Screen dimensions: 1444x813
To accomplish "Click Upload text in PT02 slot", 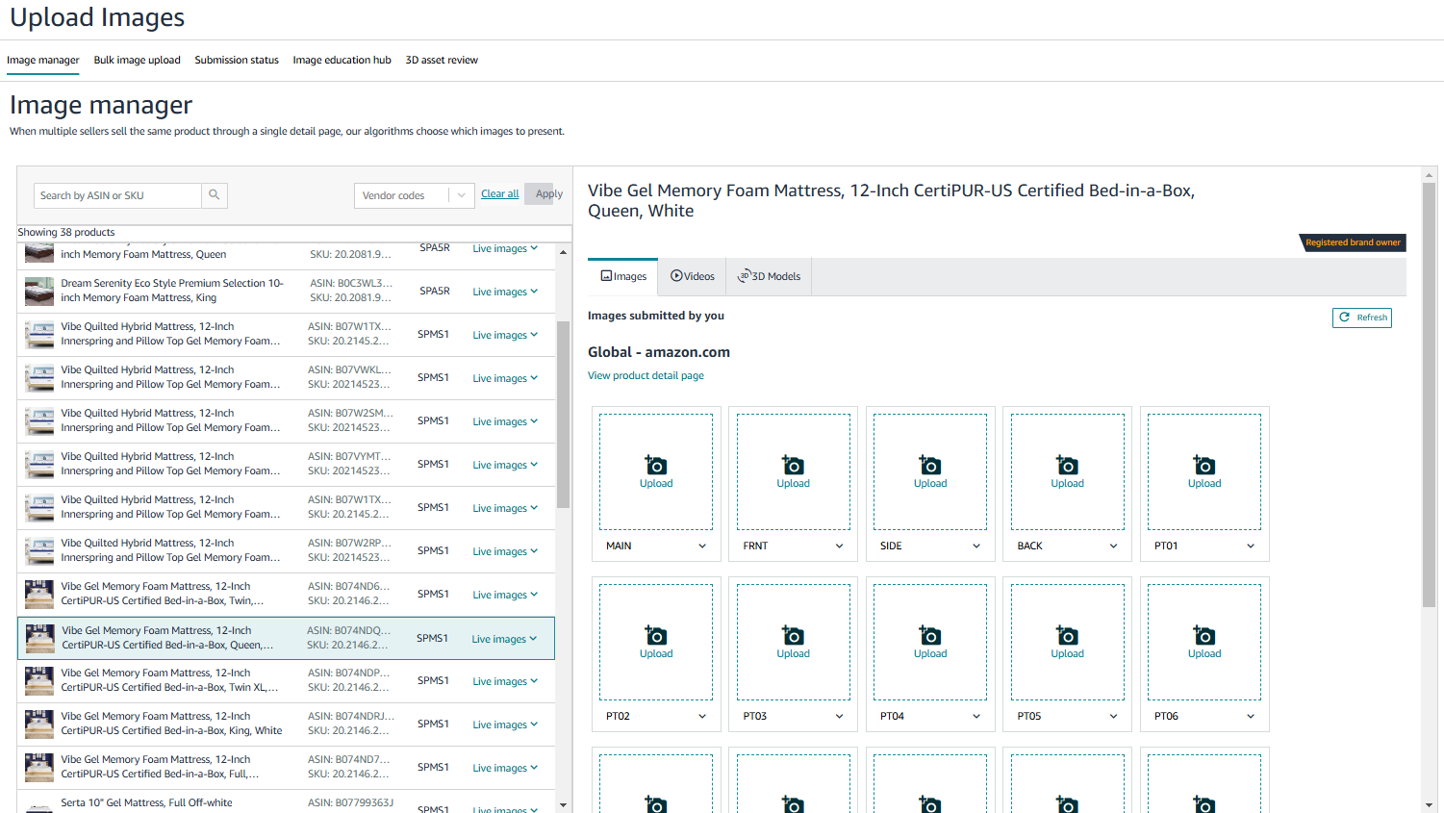I will coord(656,653).
